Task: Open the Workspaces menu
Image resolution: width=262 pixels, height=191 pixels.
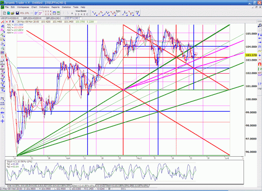Action: pyautogui.click(x=23, y=7)
